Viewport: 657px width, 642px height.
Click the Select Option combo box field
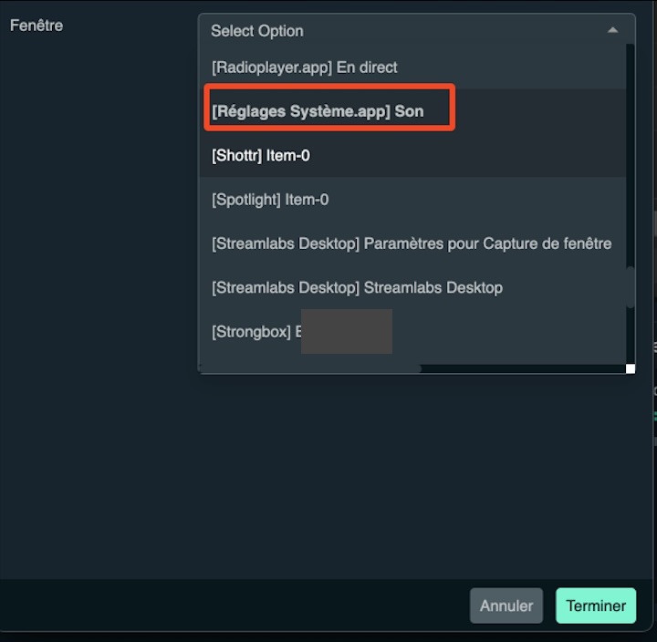pos(401,30)
